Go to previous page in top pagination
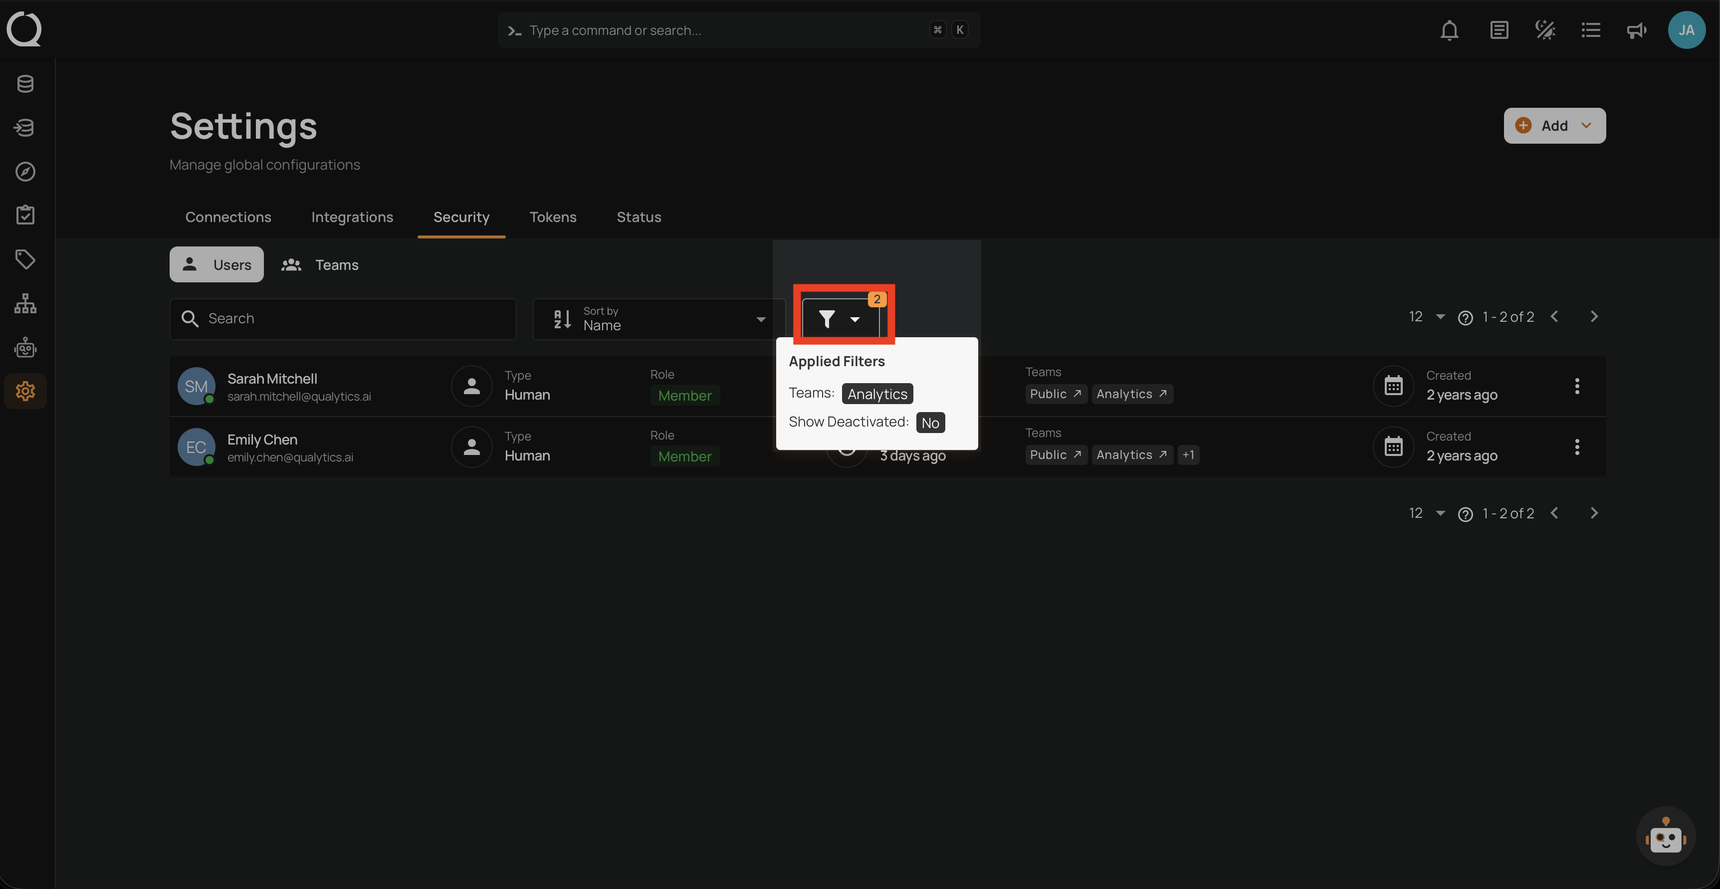Viewport: 1720px width, 889px height. (x=1554, y=317)
